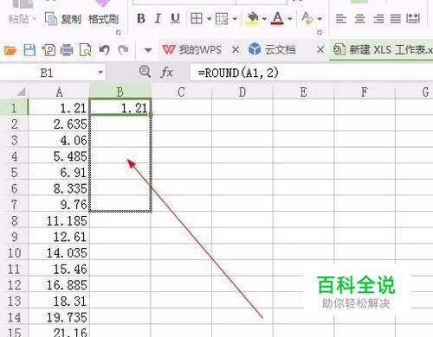Redo the last action
The image size is (433, 337).
click(123, 50)
